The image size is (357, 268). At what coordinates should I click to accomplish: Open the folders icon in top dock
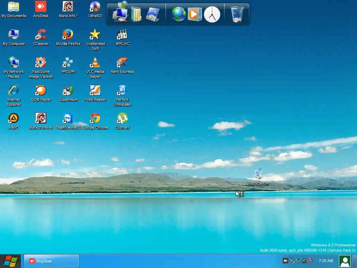tap(136, 15)
